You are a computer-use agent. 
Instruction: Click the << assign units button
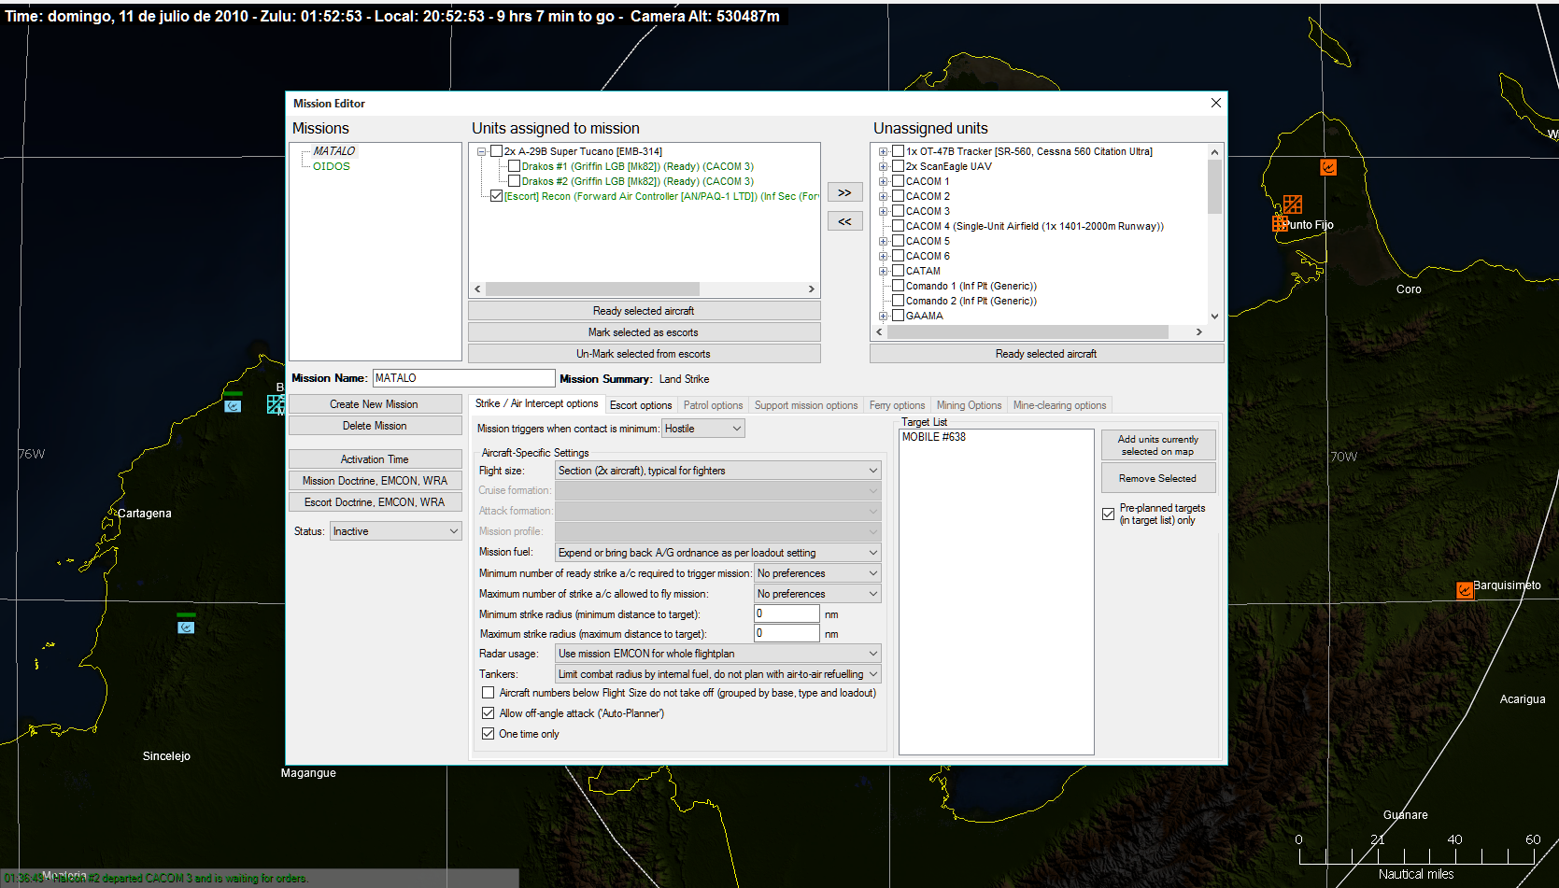click(x=844, y=221)
